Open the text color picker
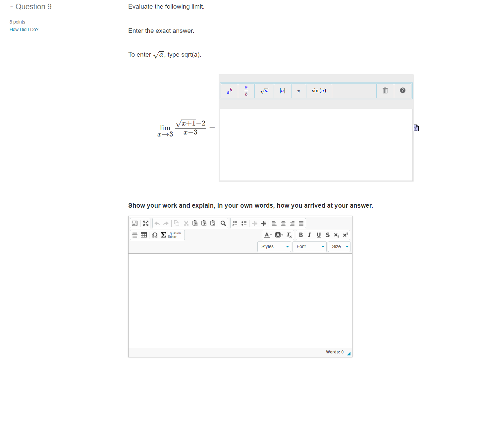The height and width of the screenshot is (422, 480). click(267, 235)
